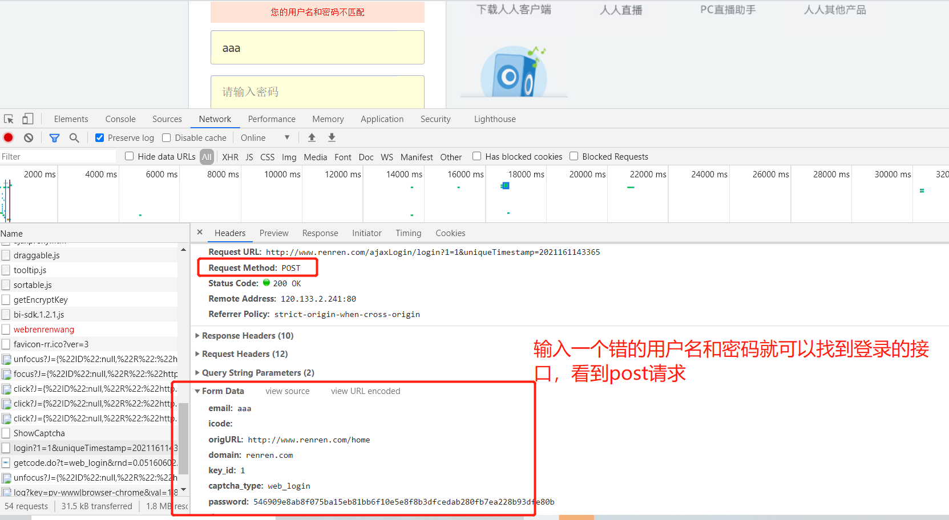Viewport: 949px width, 520px height.
Task: Open 人人直播 link on webpage
Action: 621,10
